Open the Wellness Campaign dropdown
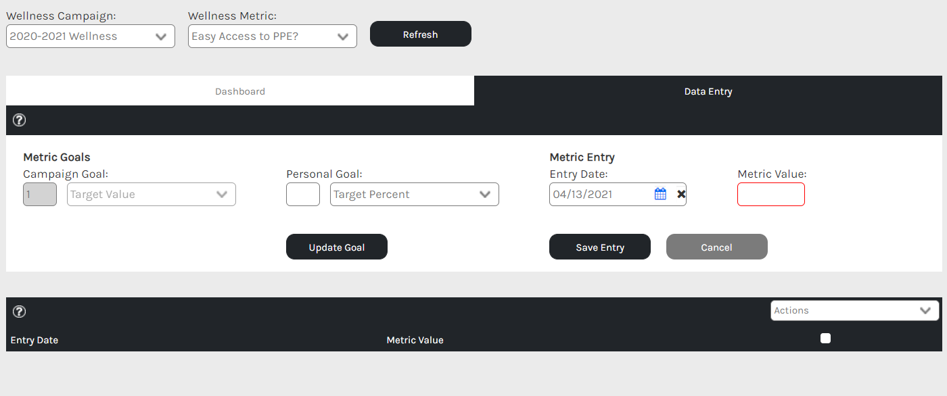Screen dimensions: 947x396 click(x=91, y=36)
